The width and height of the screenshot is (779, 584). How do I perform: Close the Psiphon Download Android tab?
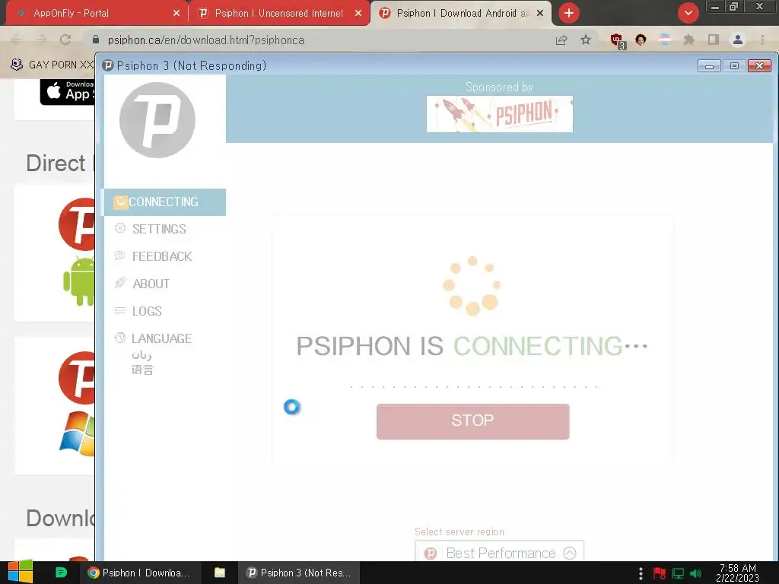540,14
